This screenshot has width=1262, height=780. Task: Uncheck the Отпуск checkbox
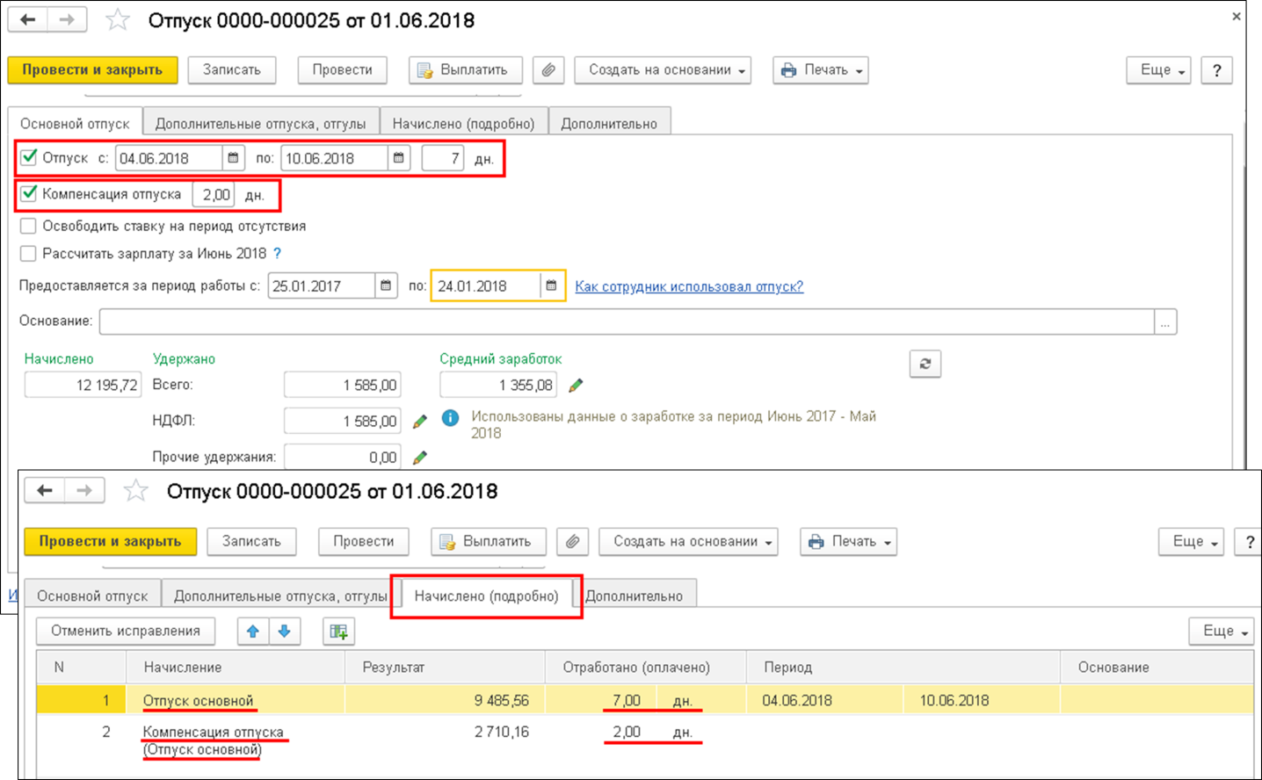[x=29, y=157]
